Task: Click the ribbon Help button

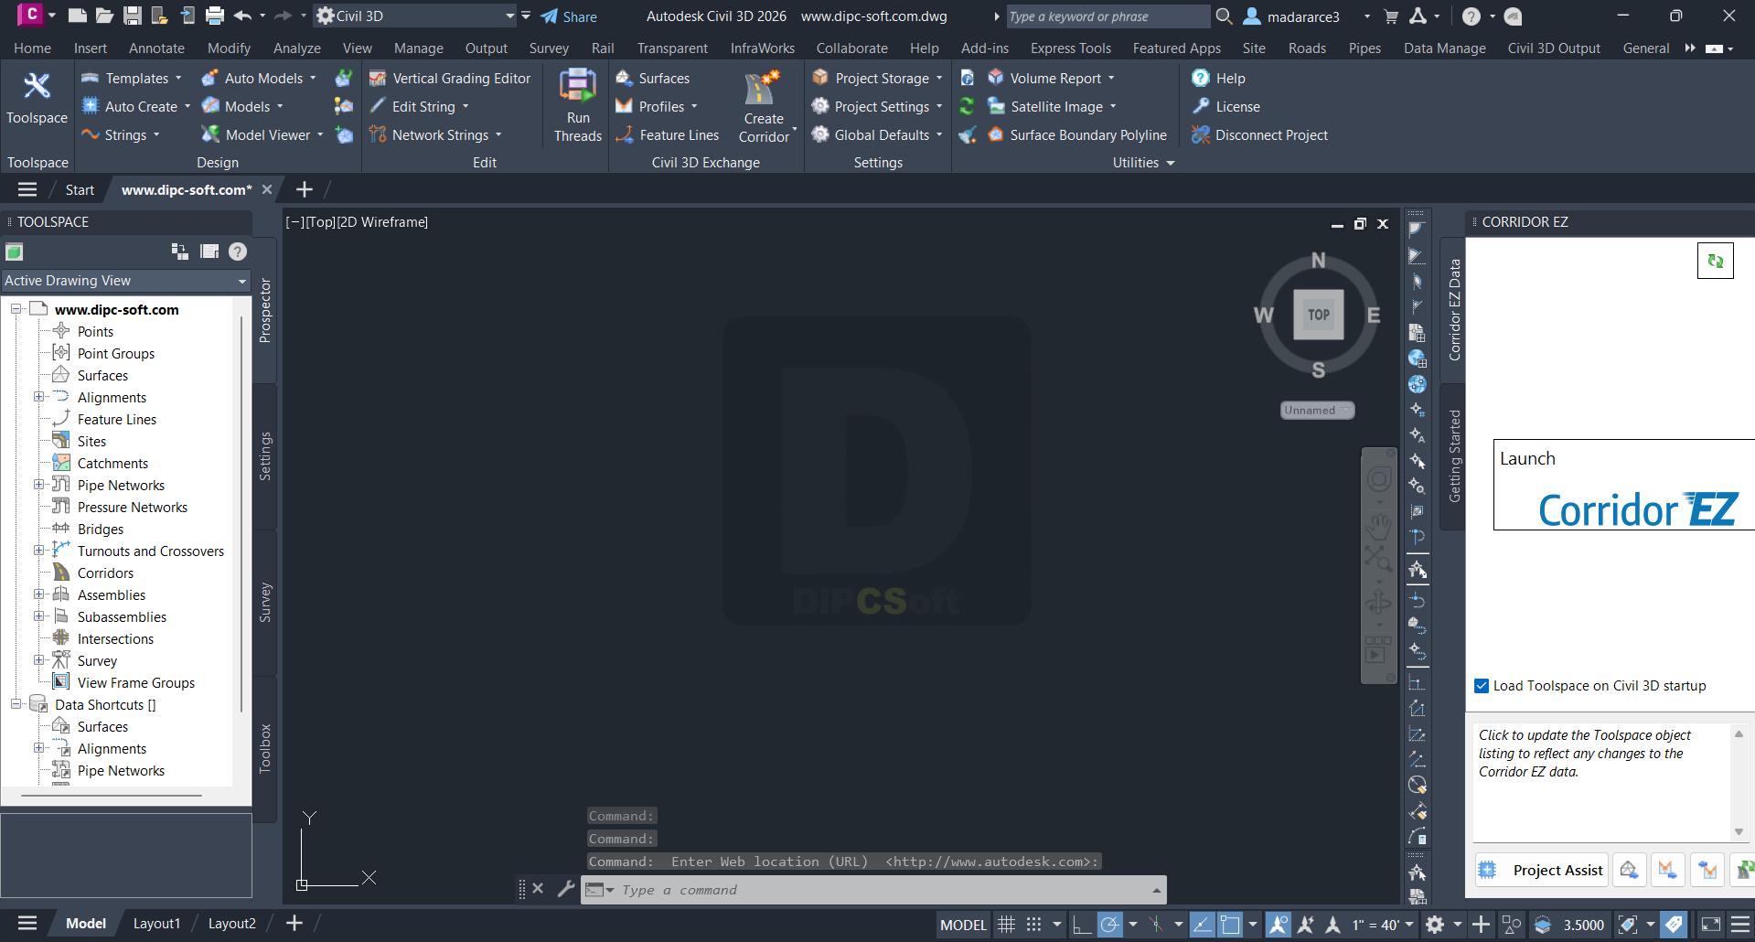Action: tap(1219, 79)
